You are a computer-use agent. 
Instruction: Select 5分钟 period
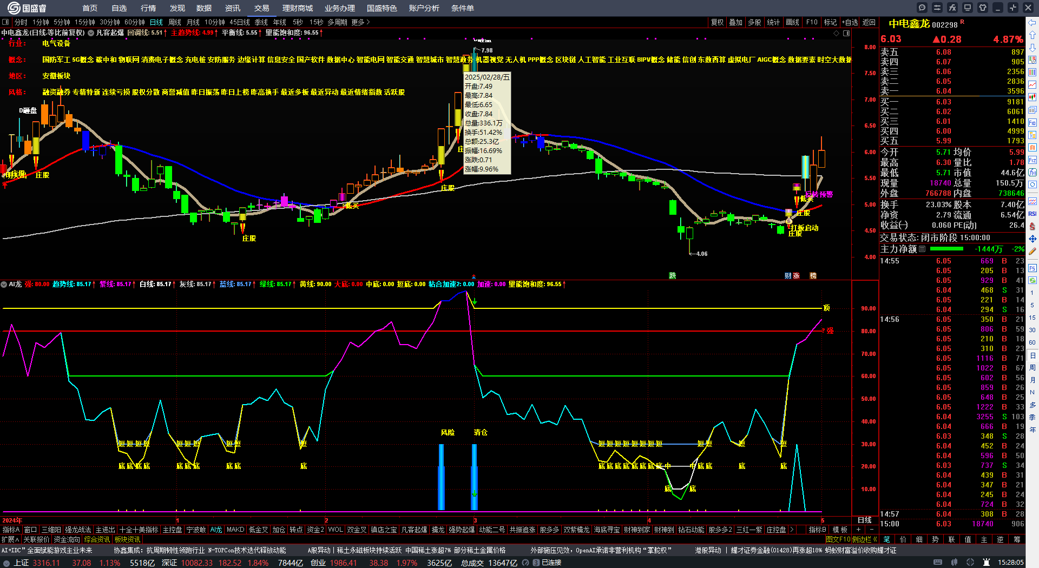pos(62,22)
